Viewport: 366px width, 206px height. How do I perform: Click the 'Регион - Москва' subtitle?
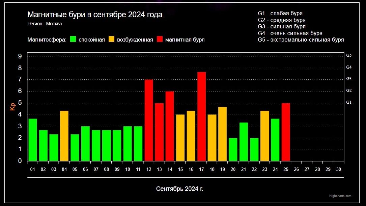(45, 24)
